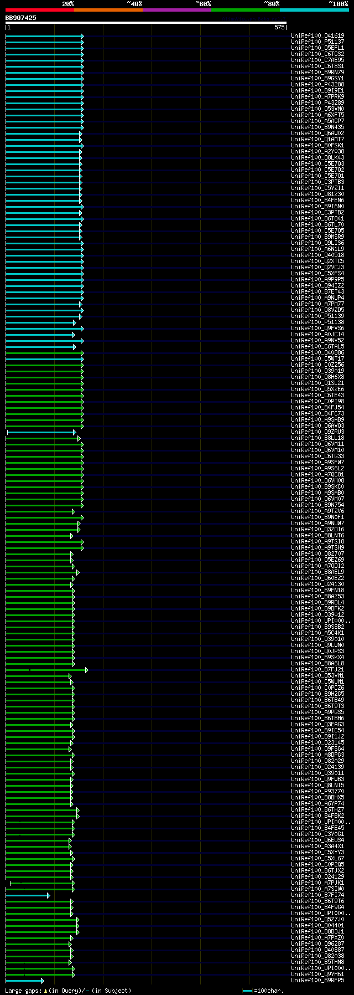The width and height of the screenshot is (354, 995).
Task: Select hit UniRef100_B6TB49
Action: click(317, 700)
